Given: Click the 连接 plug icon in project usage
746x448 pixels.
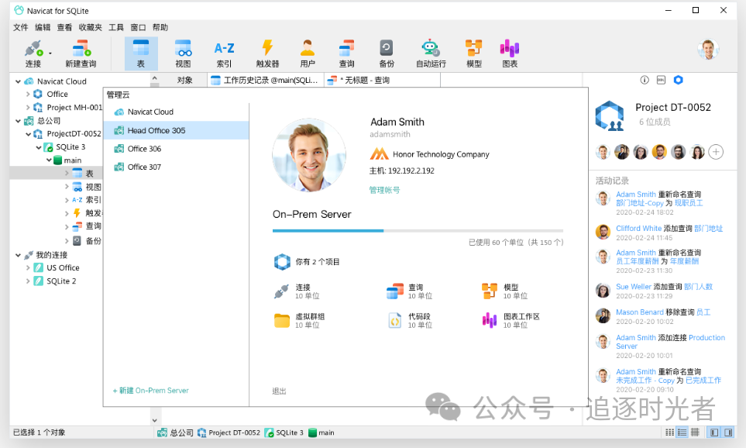Looking at the screenshot, I should (281, 291).
